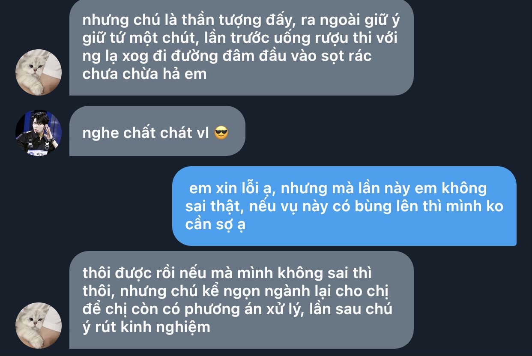
Task: Select the gray message starting 'thôi được rồi'
Action: click(x=241, y=299)
